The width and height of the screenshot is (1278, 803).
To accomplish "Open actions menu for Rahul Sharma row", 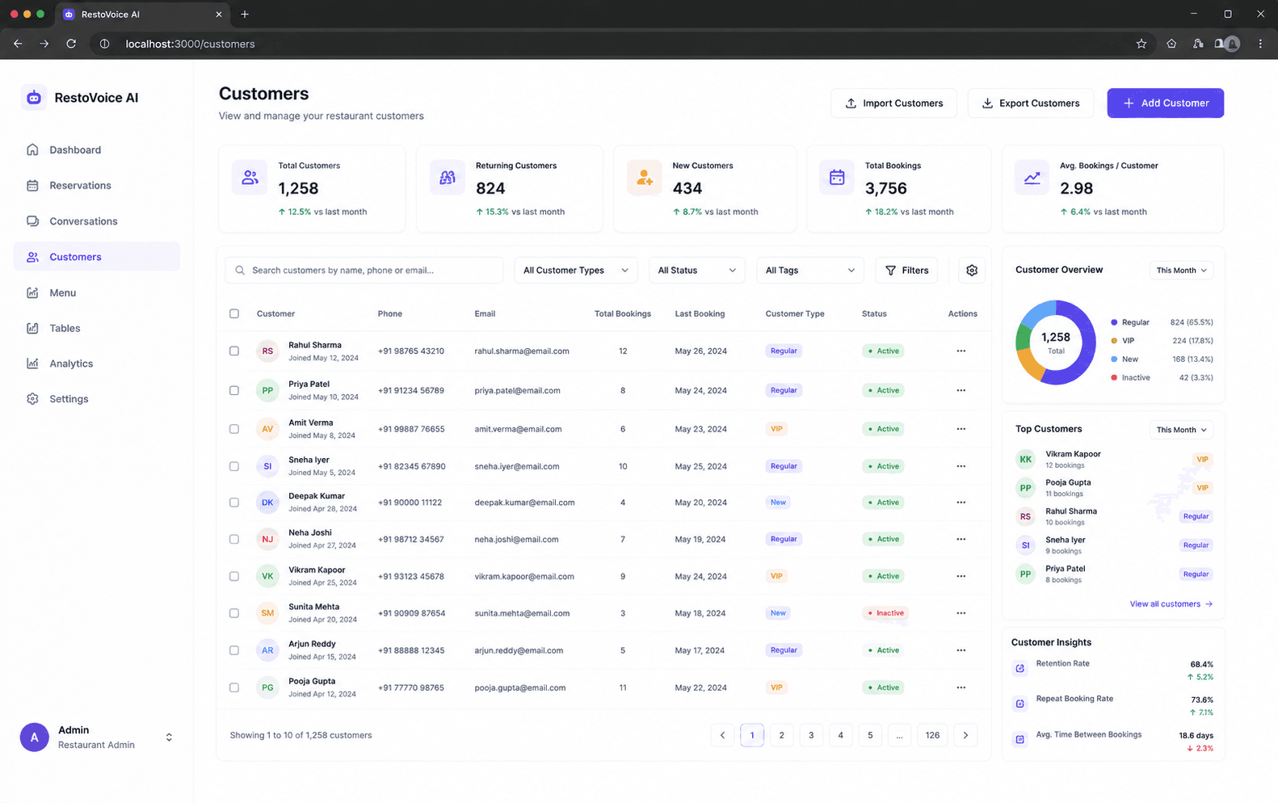I will 961,351.
